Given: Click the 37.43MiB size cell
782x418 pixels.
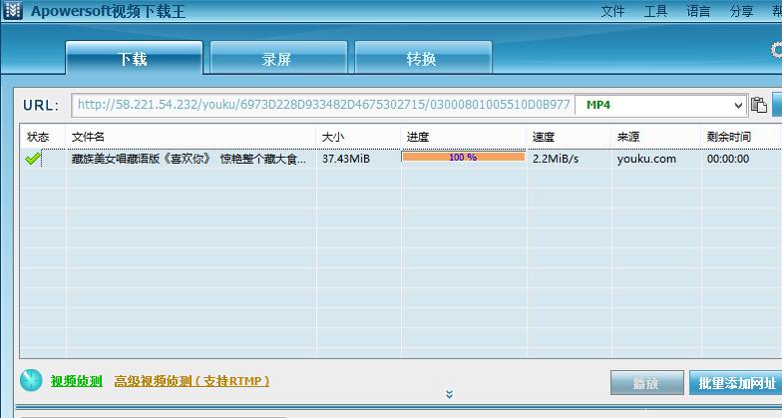Looking at the screenshot, I should 345,159.
